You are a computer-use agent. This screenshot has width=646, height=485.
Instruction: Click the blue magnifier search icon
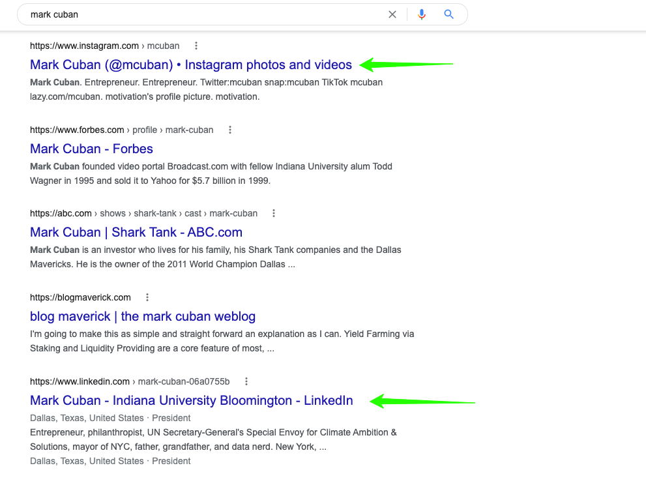pos(448,14)
